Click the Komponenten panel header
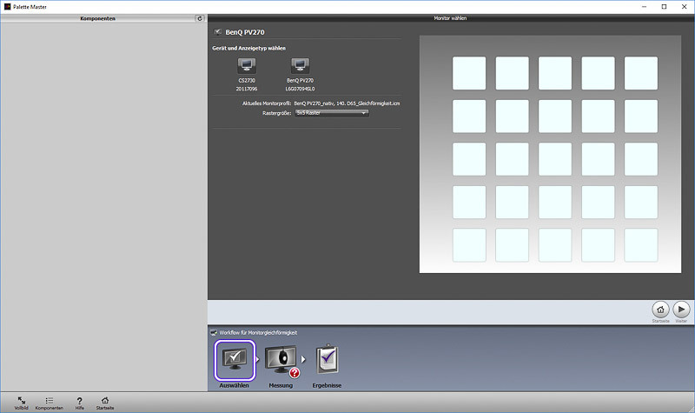This screenshot has width=695, height=413. point(97,17)
